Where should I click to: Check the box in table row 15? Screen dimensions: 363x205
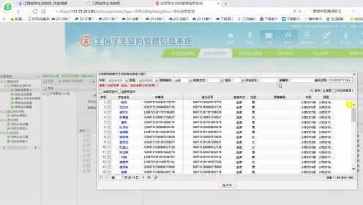(109, 172)
